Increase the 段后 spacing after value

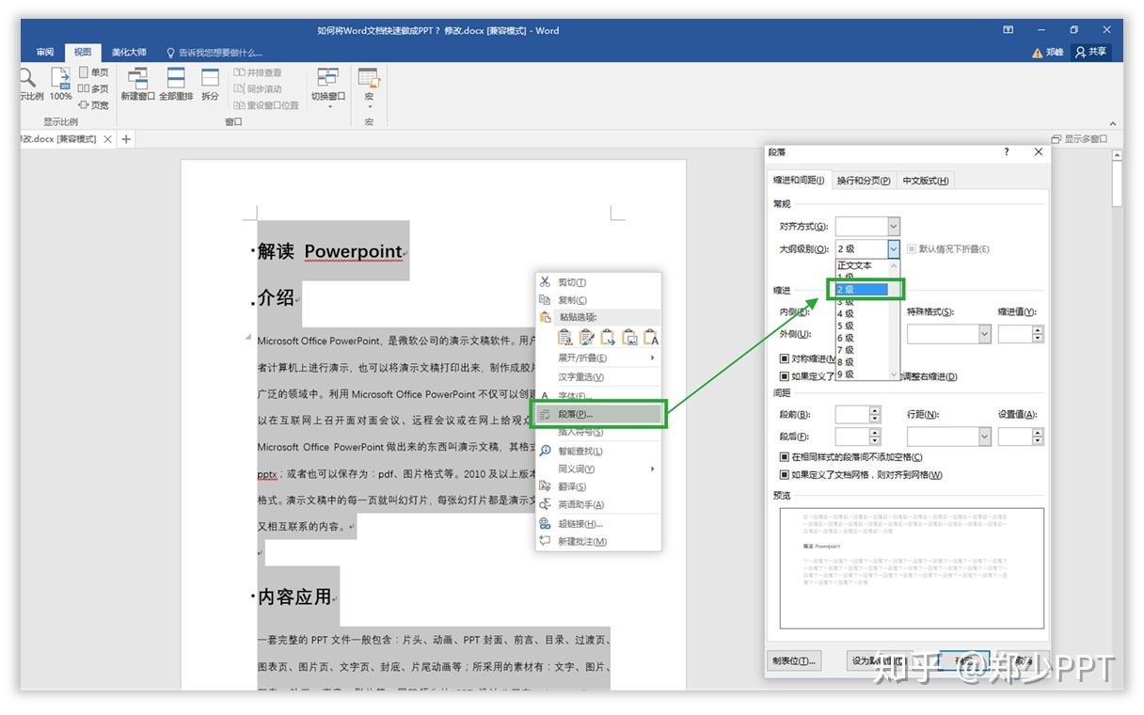click(875, 433)
